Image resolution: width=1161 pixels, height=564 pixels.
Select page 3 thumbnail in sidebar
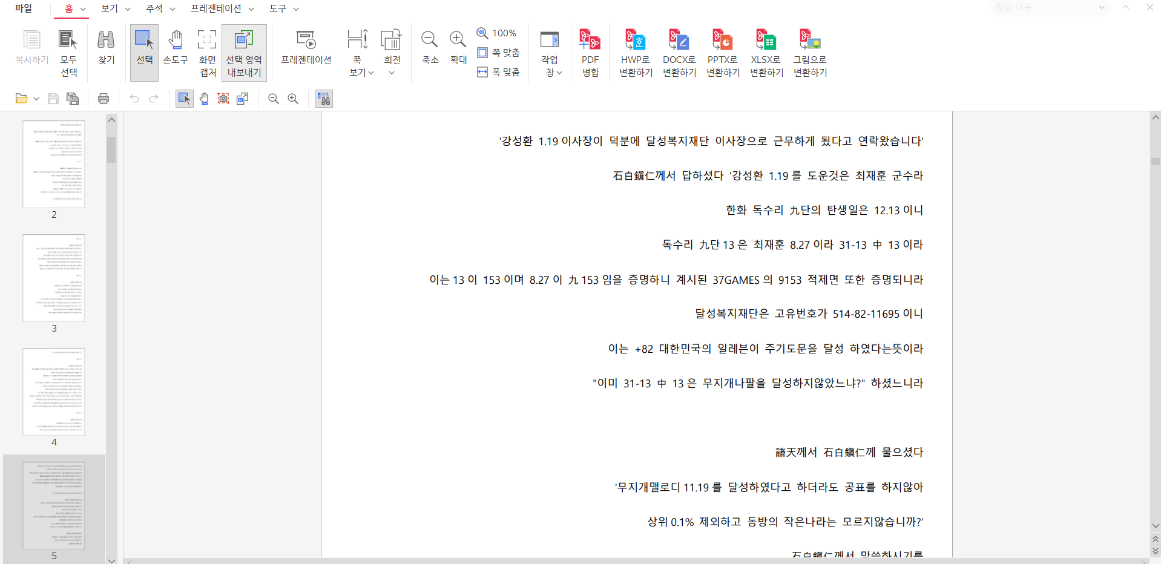pos(54,278)
